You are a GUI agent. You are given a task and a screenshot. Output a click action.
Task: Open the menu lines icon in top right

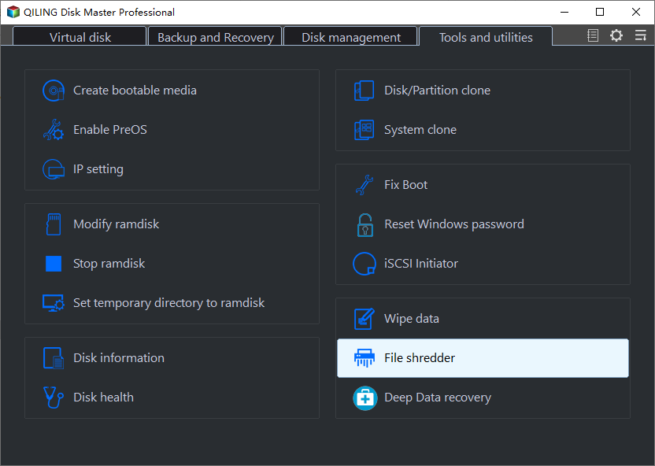pos(640,35)
